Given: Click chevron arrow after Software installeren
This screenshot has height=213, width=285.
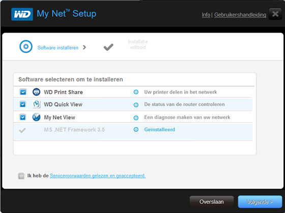Looking at the screenshot, I should (84, 47).
